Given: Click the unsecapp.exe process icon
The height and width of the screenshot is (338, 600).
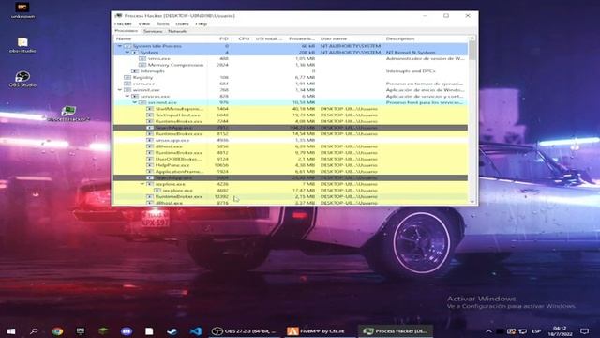Looking at the screenshot, I should pos(150,140).
